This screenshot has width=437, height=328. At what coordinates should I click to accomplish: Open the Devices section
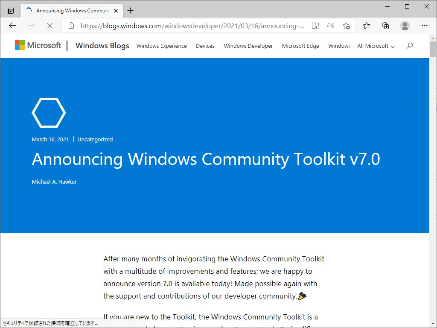tap(205, 46)
